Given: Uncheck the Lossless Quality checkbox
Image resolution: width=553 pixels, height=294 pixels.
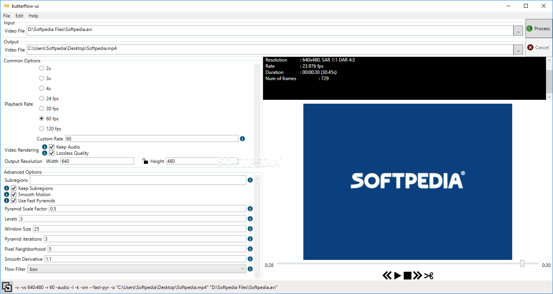Looking at the screenshot, I should pyautogui.click(x=52, y=153).
